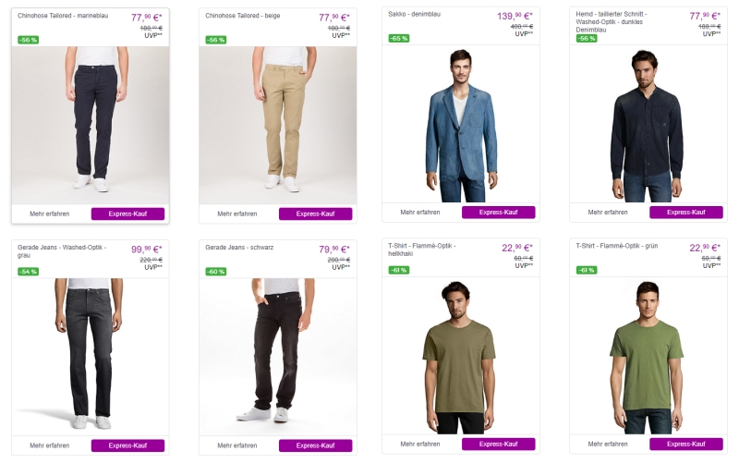Viewport: 739px width, 463px height.
Task: Express-Kauf the dark denim blue Hemd
Action: pyautogui.click(x=685, y=213)
